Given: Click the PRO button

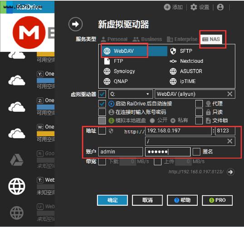Looking at the screenshot, I should coord(217,200).
